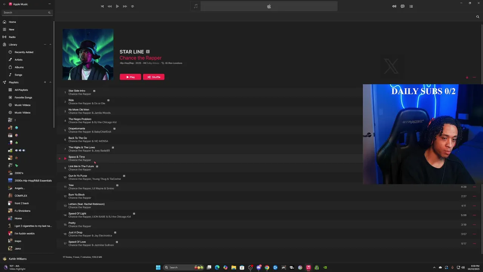Open more options for Just A Drop
Viewport: 483px width, 272px height.
tap(474, 234)
